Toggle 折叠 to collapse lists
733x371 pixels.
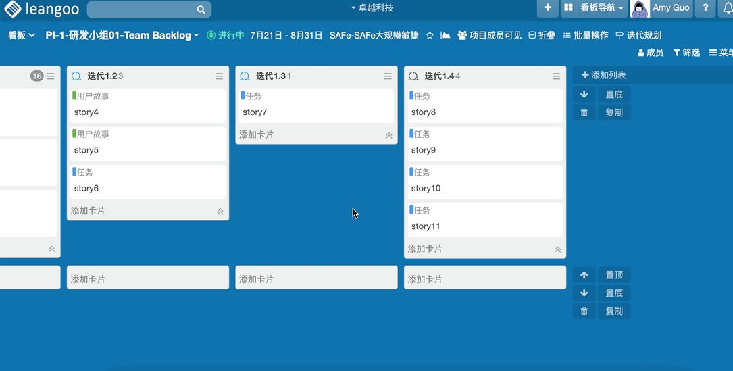coord(542,35)
